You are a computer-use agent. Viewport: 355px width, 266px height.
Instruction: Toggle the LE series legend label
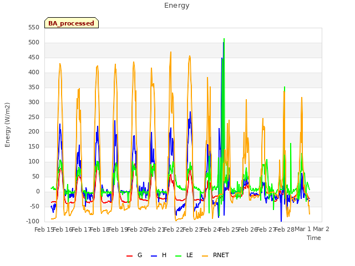190,255
